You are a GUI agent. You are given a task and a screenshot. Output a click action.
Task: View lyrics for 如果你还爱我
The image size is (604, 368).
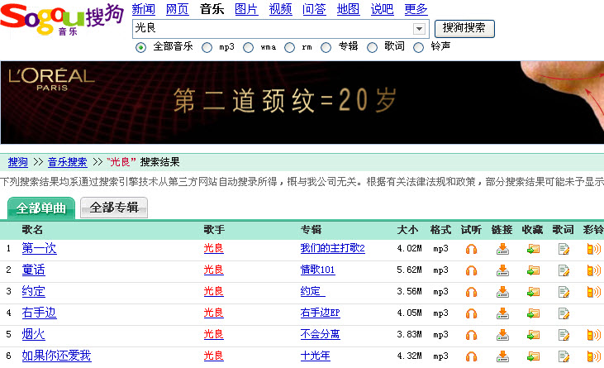(564, 356)
